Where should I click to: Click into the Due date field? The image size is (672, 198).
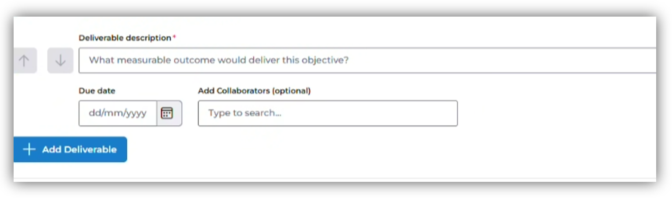coord(118,113)
